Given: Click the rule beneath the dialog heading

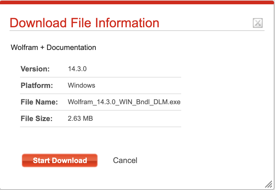Looking at the screenshot, I should [137, 31].
